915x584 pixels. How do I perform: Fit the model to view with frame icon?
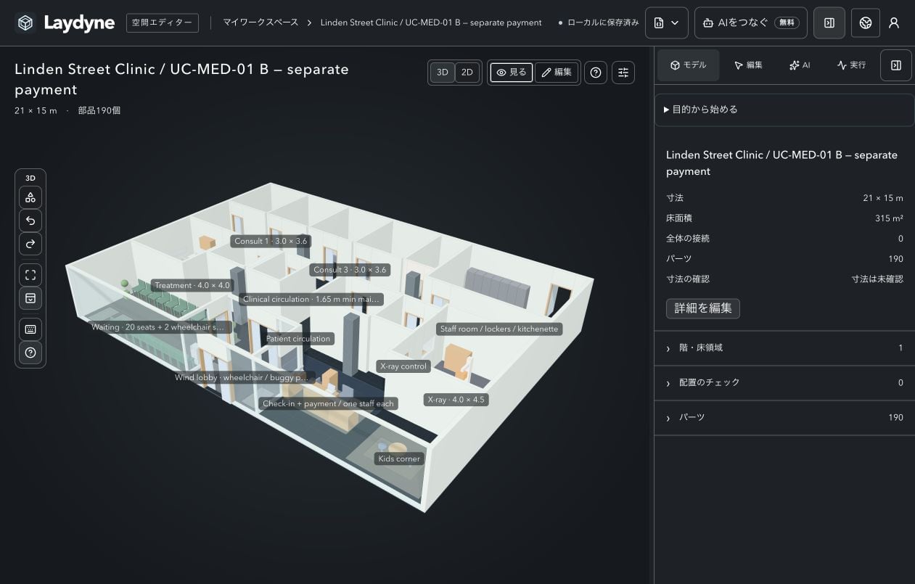pos(30,275)
